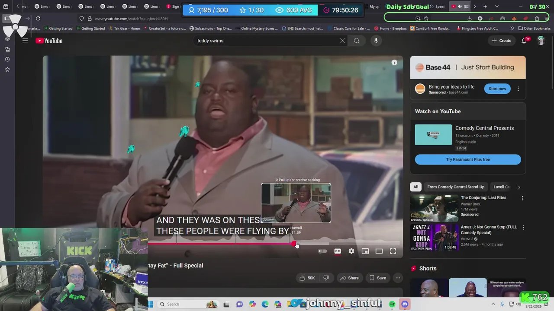
Task: Toggle closed captions on the player
Action: tap(338, 251)
